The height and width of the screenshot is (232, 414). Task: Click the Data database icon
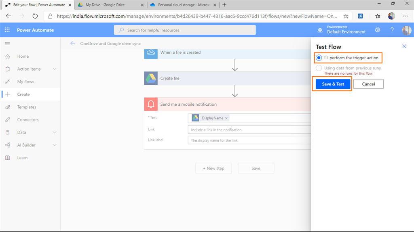pyautogui.click(x=8, y=132)
